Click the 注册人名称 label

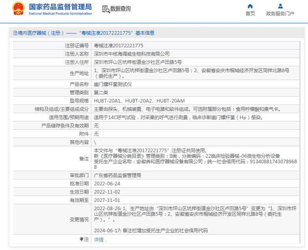[77, 54]
